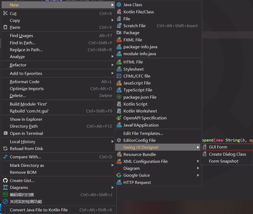Click the Stylesheet CSS icon

[119, 69]
